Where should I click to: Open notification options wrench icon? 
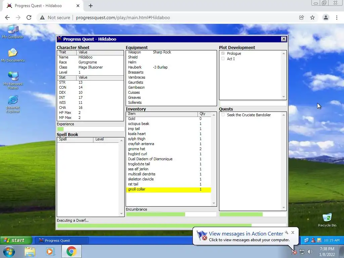(287, 232)
